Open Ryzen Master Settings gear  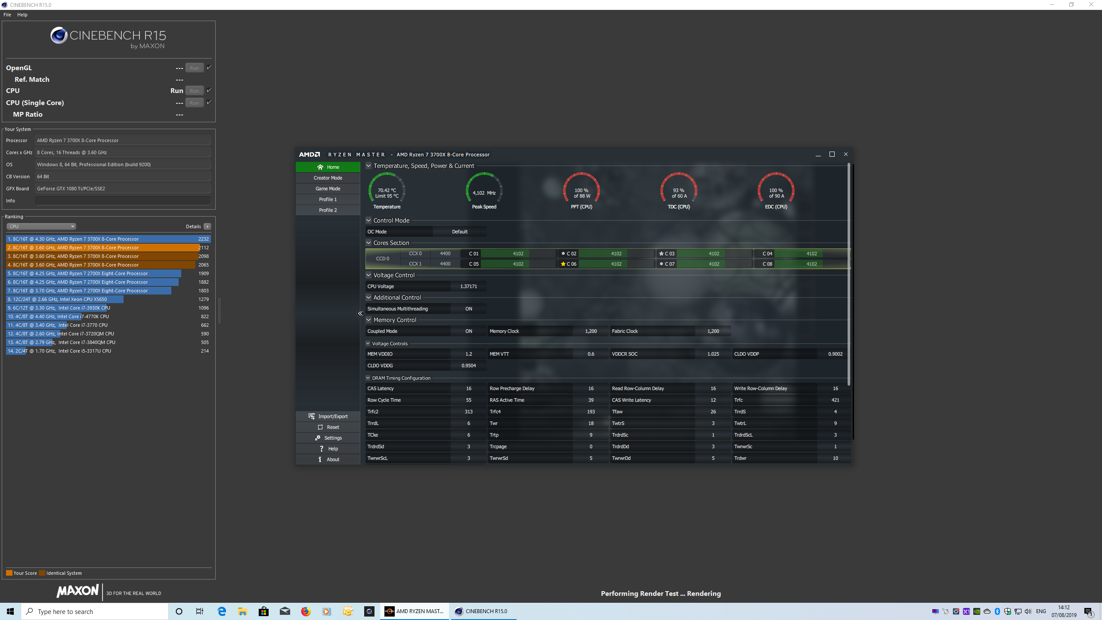click(x=318, y=438)
